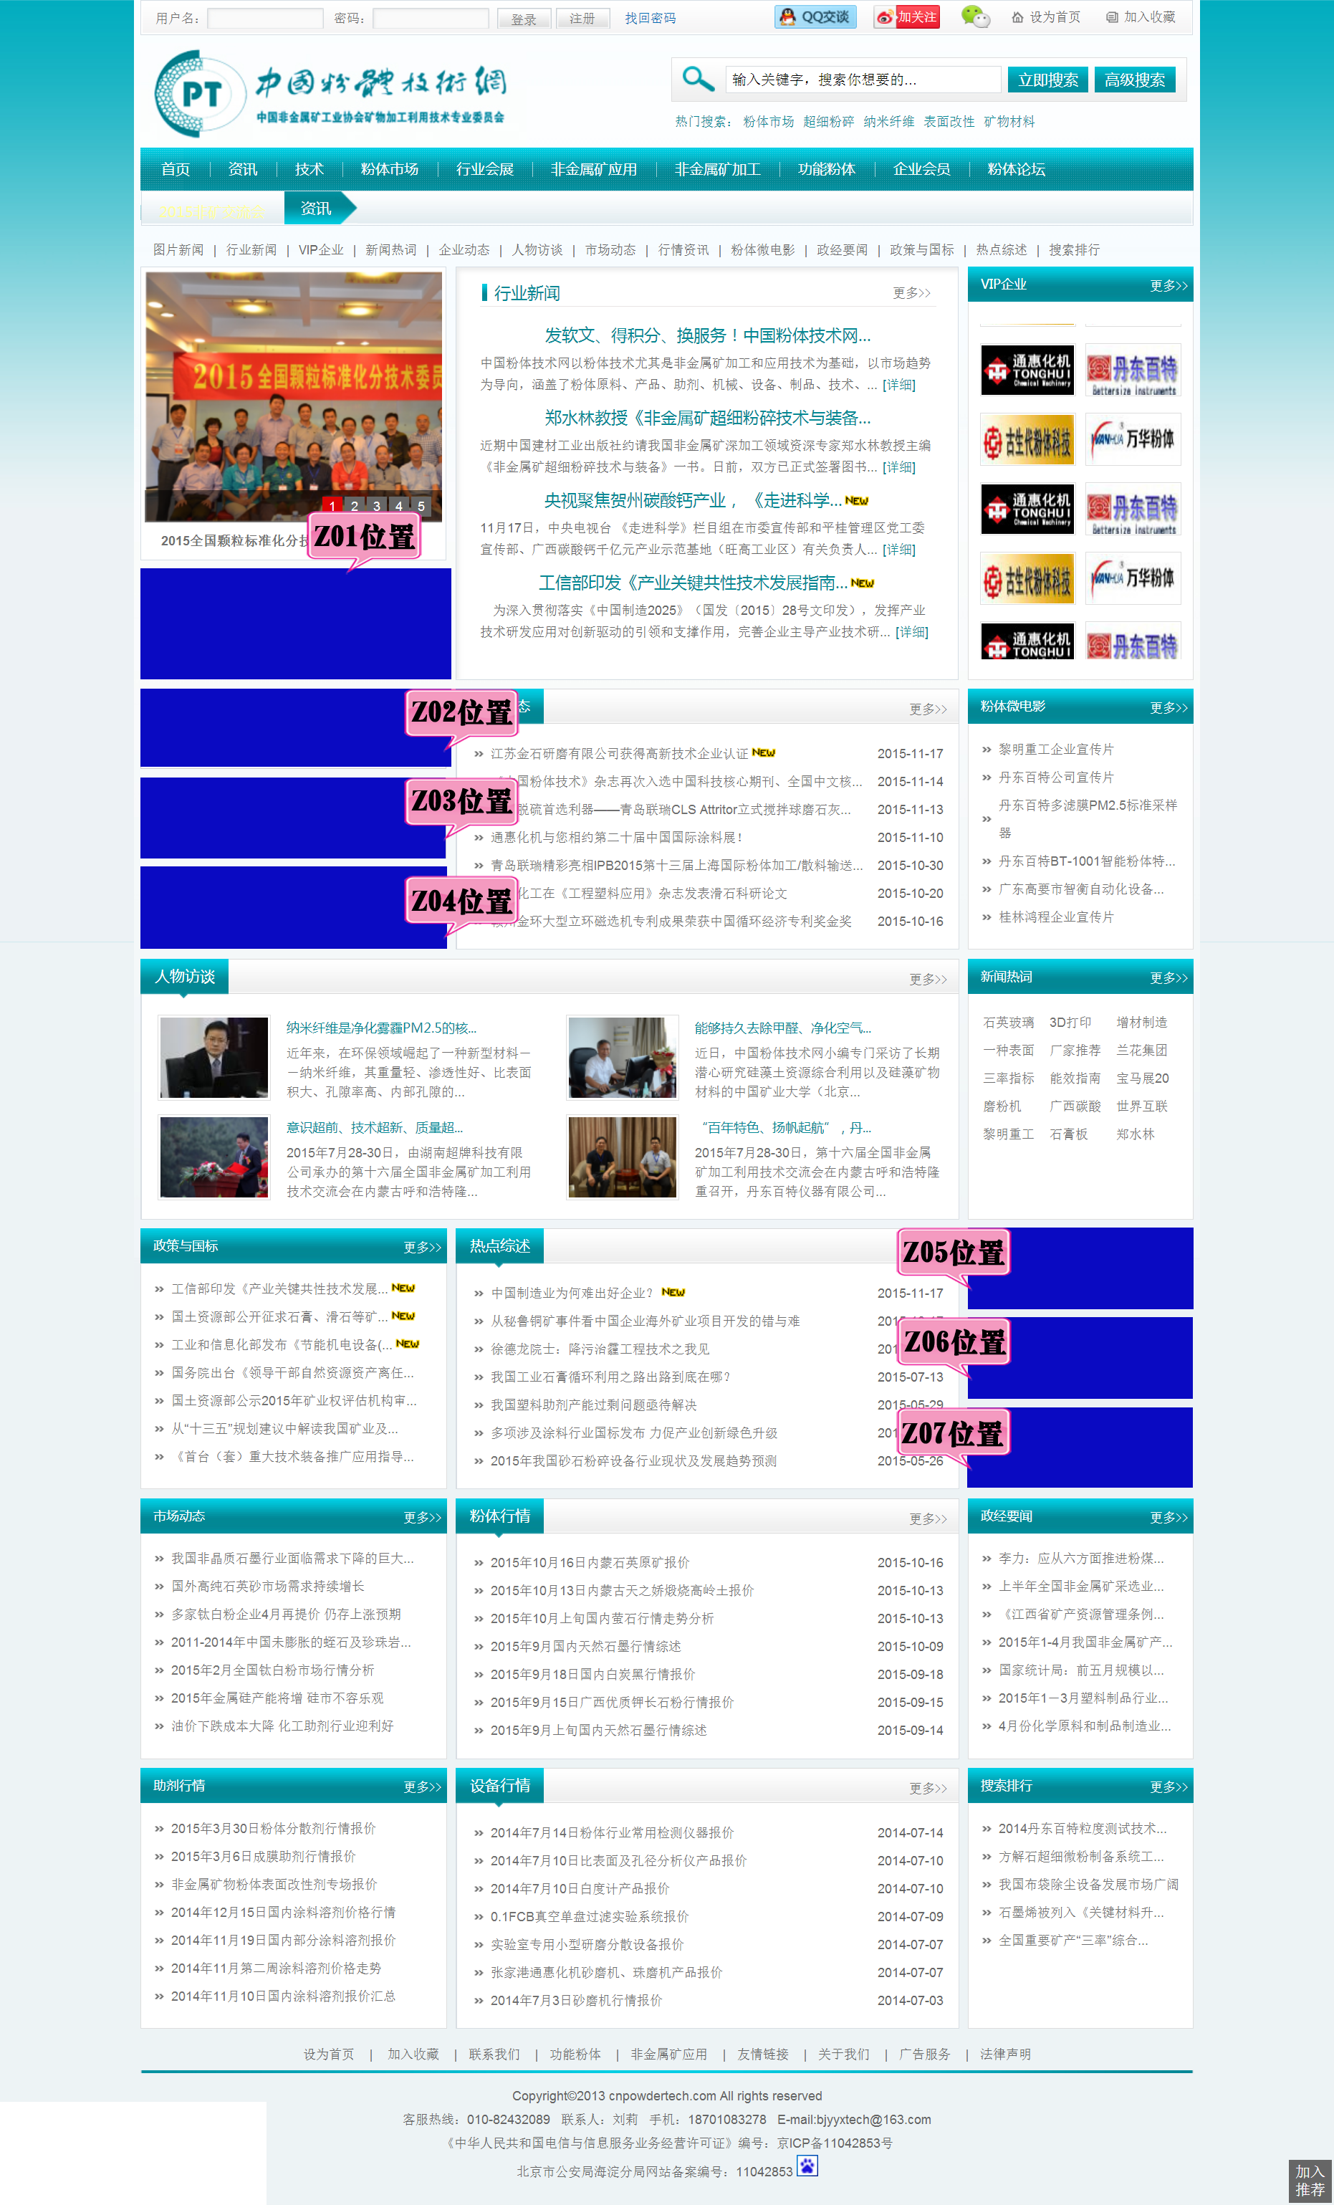The width and height of the screenshot is (1334, 2205).
Task: Click 详细 link under 工信部印发 article
Action: [x=912, y=632]
